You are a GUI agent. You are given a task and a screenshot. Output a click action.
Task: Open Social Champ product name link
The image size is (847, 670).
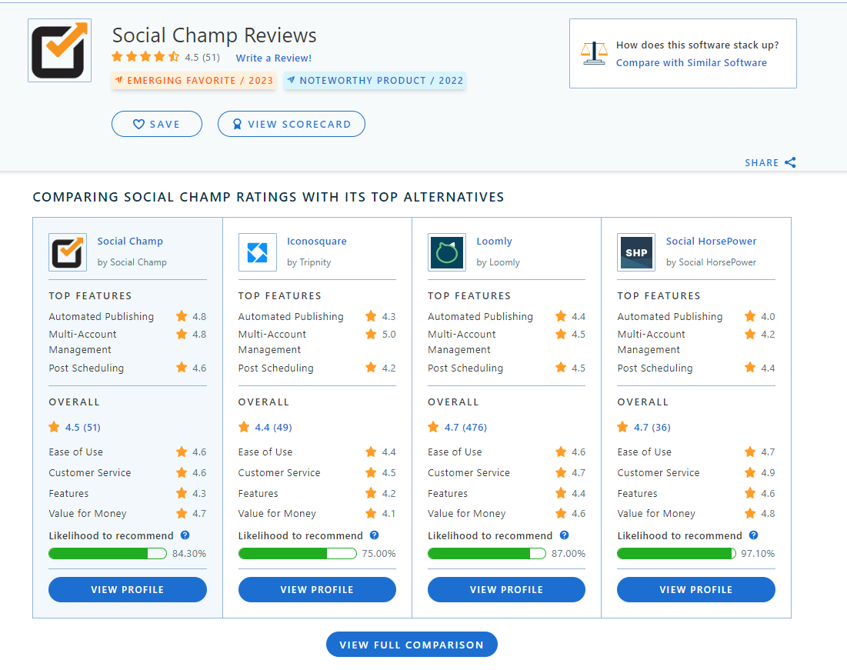click(130, 242)
